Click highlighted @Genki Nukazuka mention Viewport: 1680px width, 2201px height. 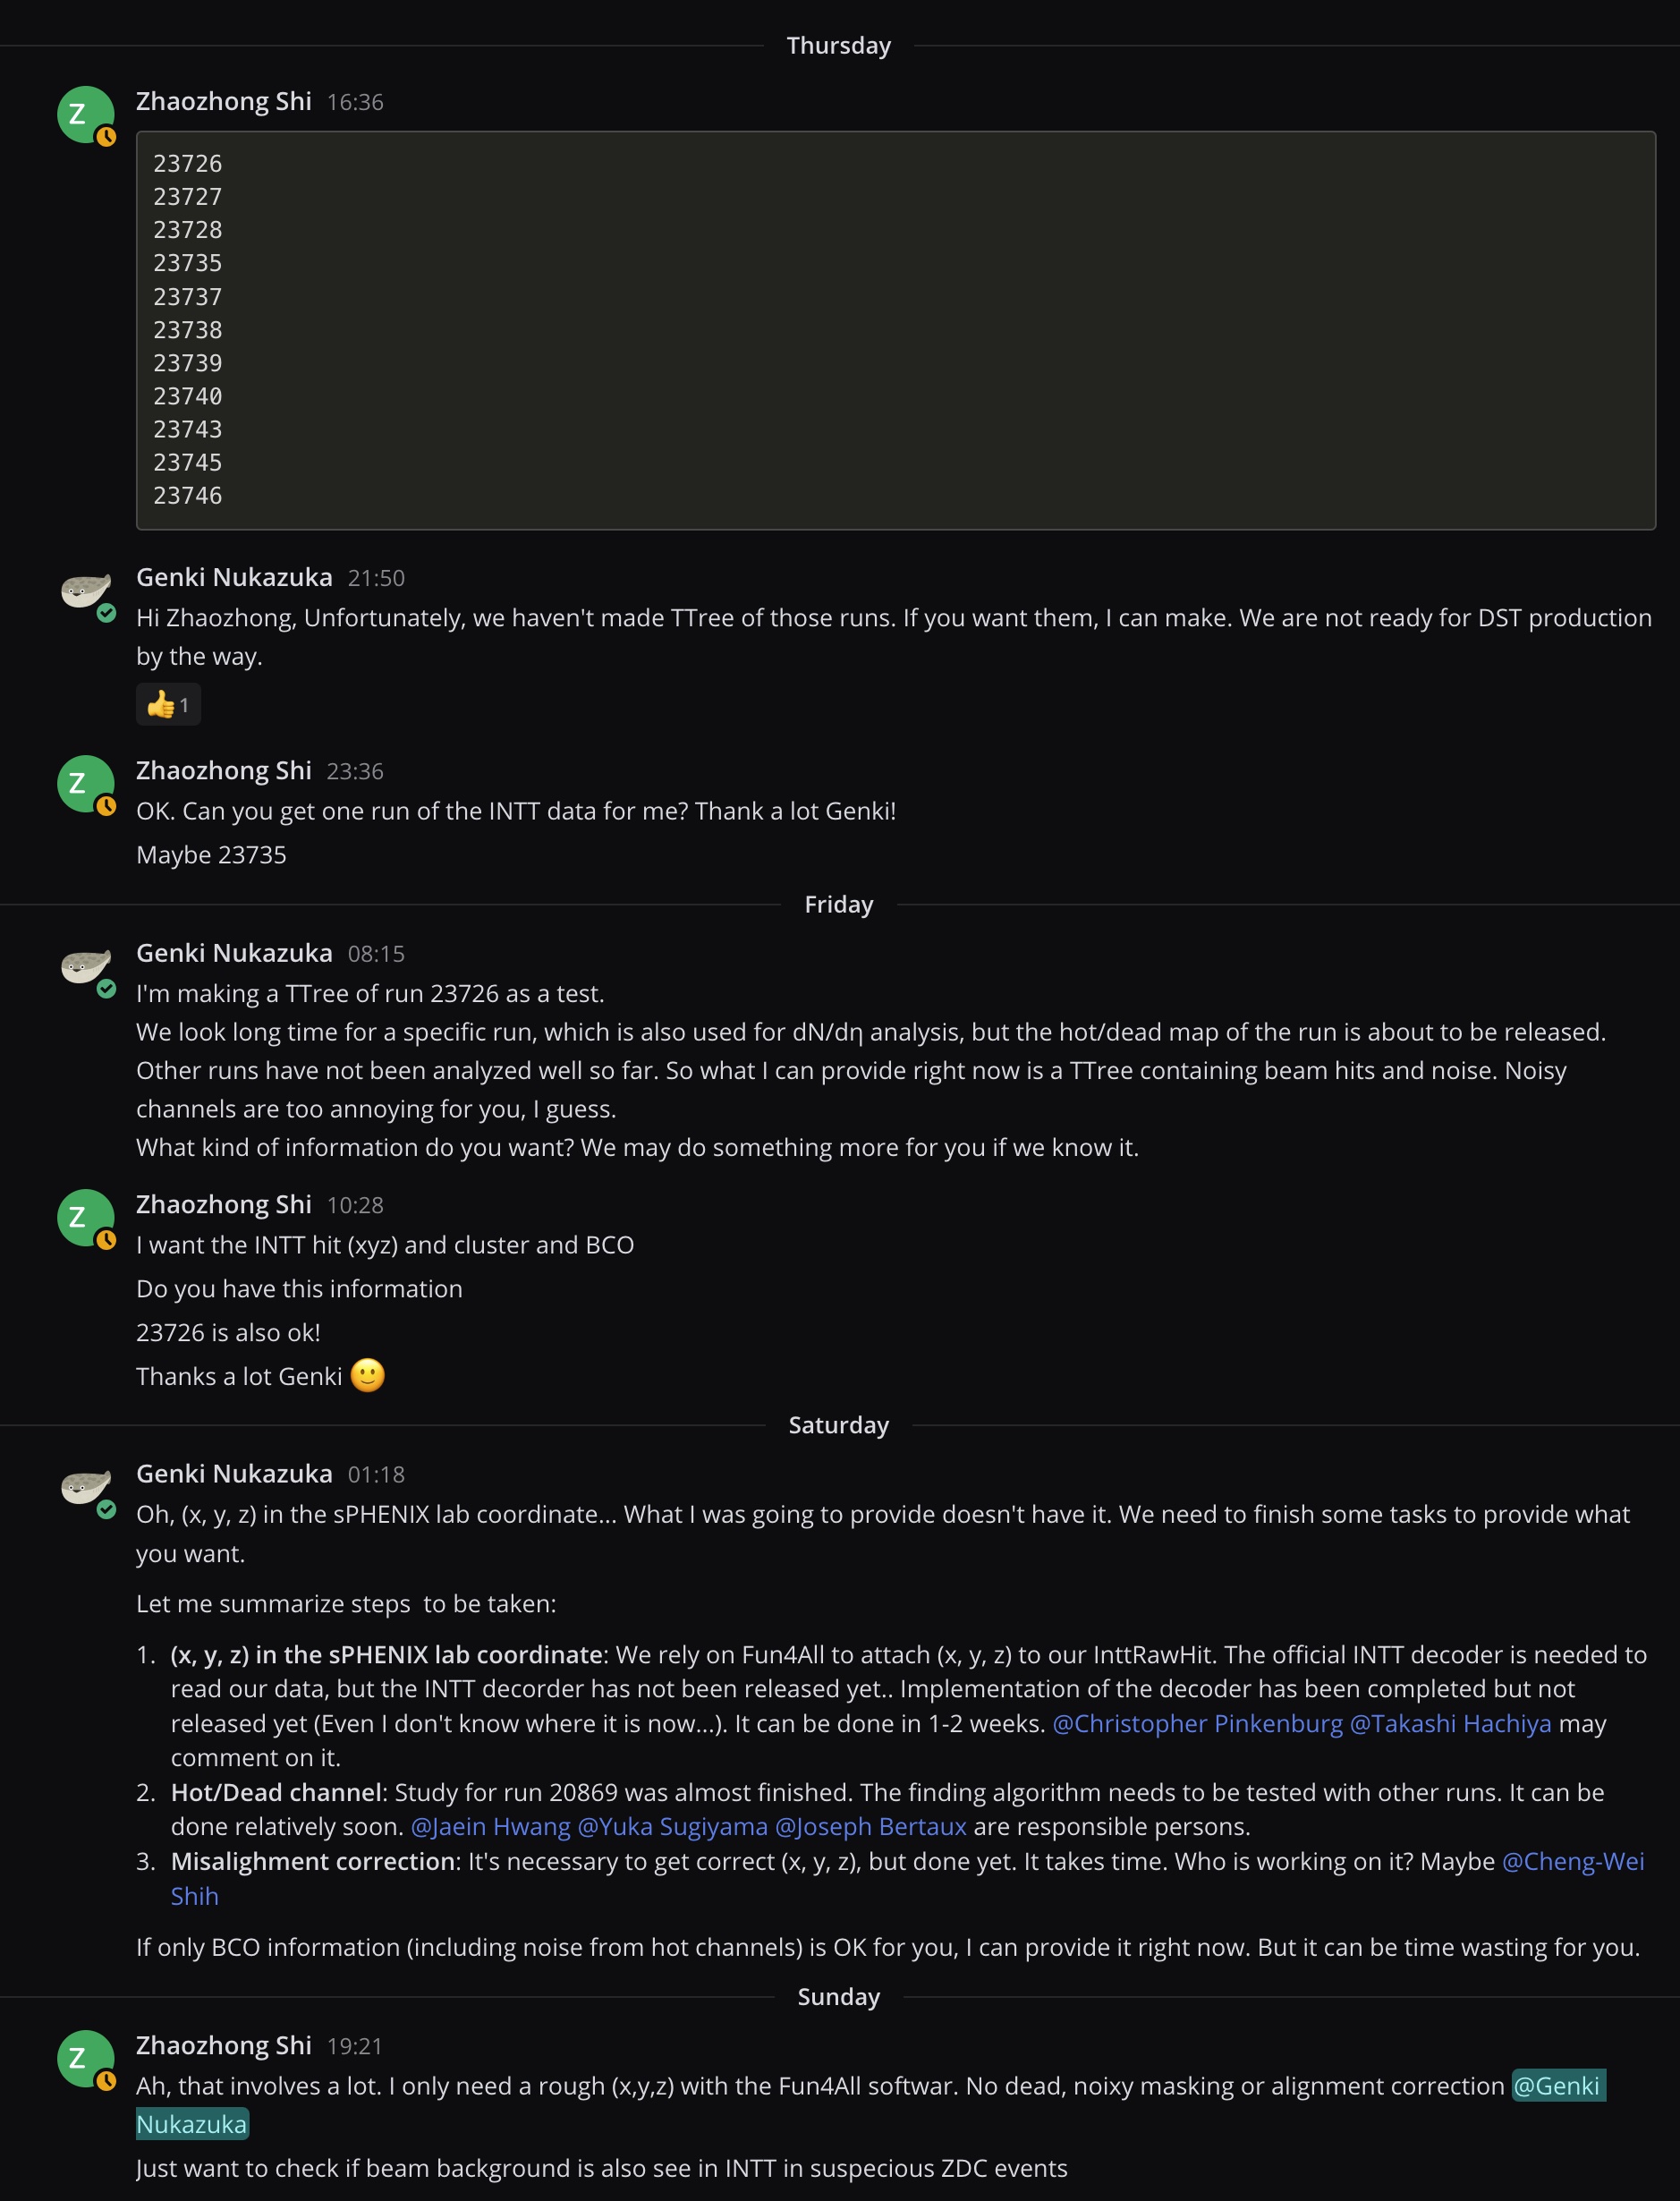point(1558,2086)
